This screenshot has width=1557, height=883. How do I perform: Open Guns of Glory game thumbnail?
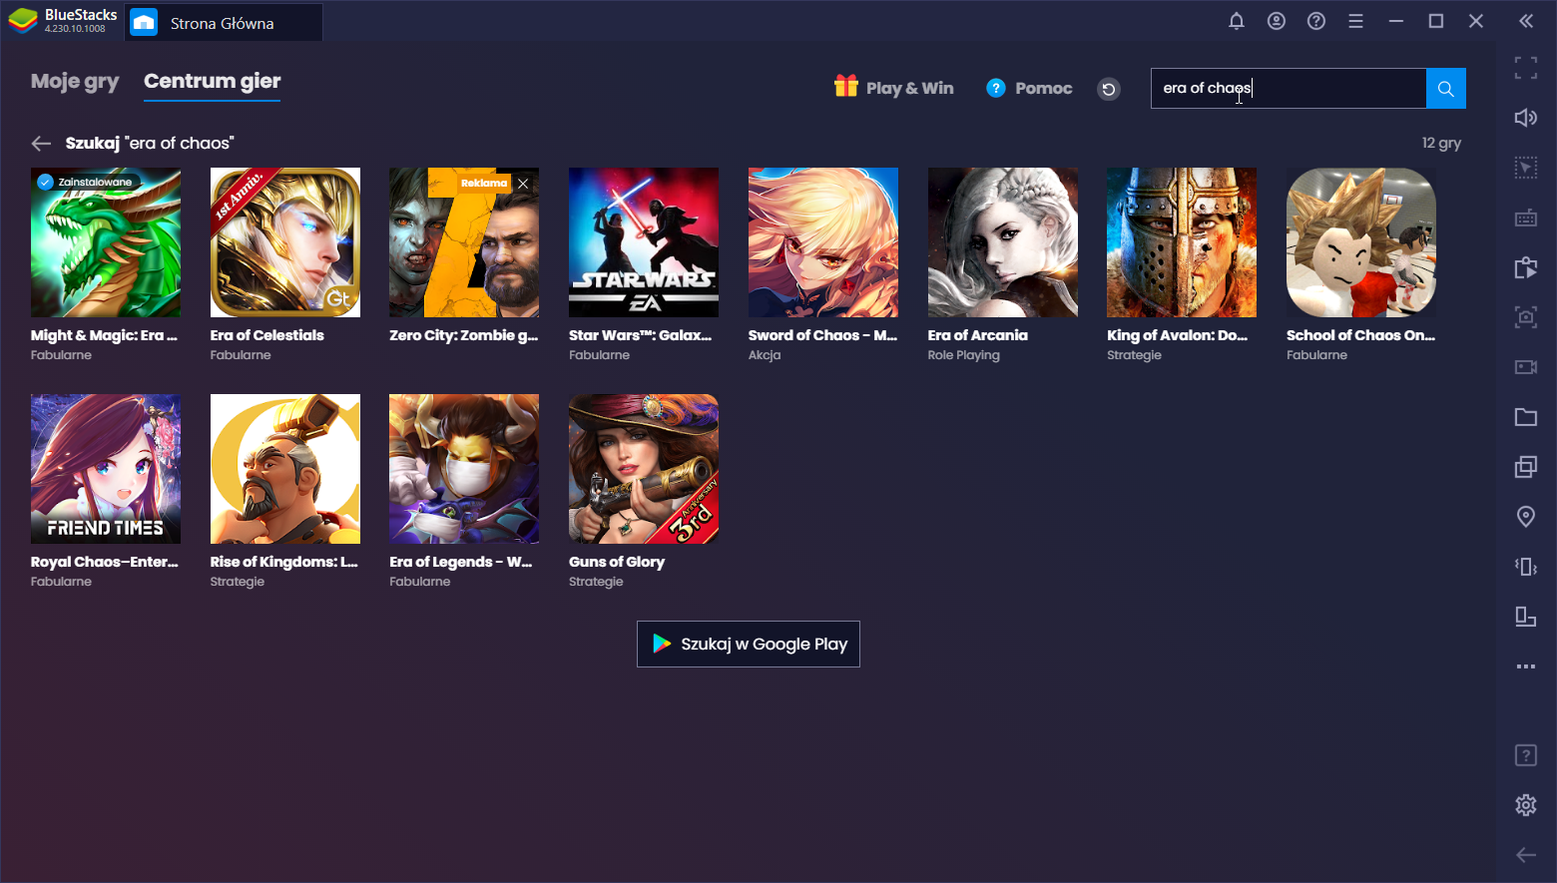[644, 469]
